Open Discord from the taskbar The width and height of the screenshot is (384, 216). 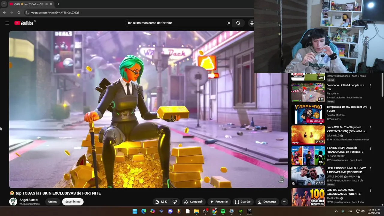click(170, 211)
